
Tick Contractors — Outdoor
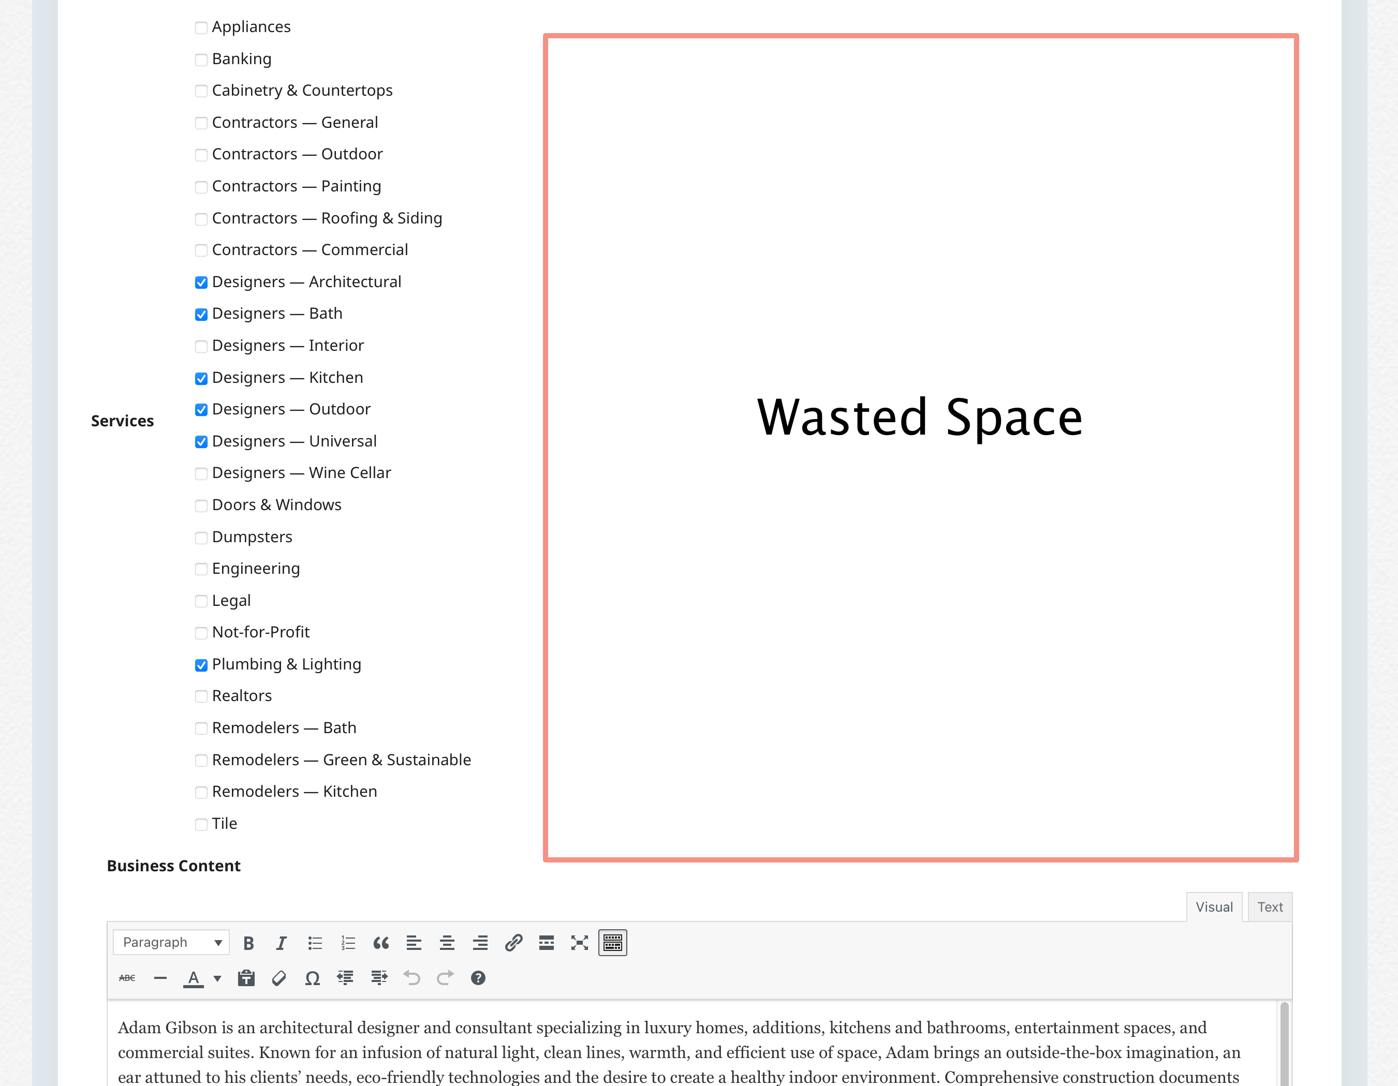click(x=201, y=155)
